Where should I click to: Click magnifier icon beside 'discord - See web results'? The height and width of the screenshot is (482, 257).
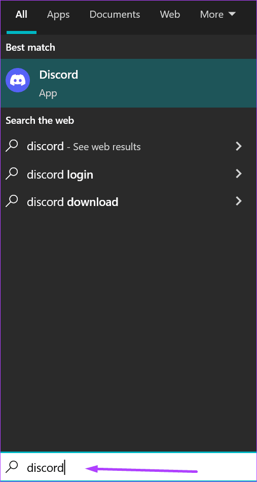click(x=12, y=146)
